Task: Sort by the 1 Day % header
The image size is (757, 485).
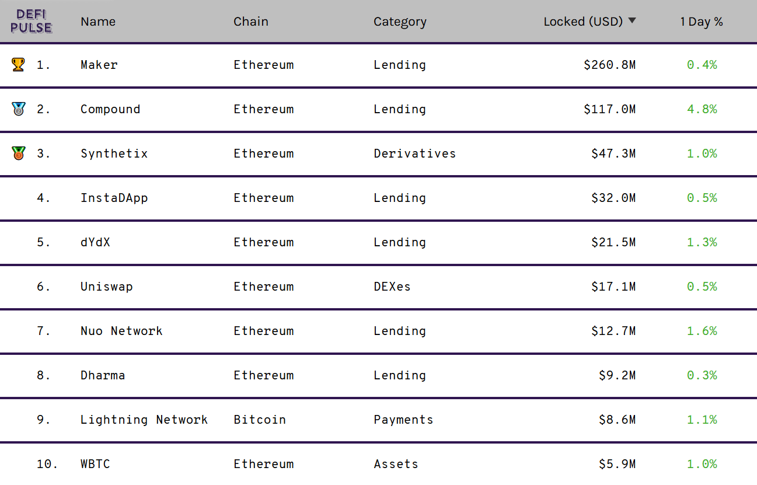Action: [x=702, y=22]
